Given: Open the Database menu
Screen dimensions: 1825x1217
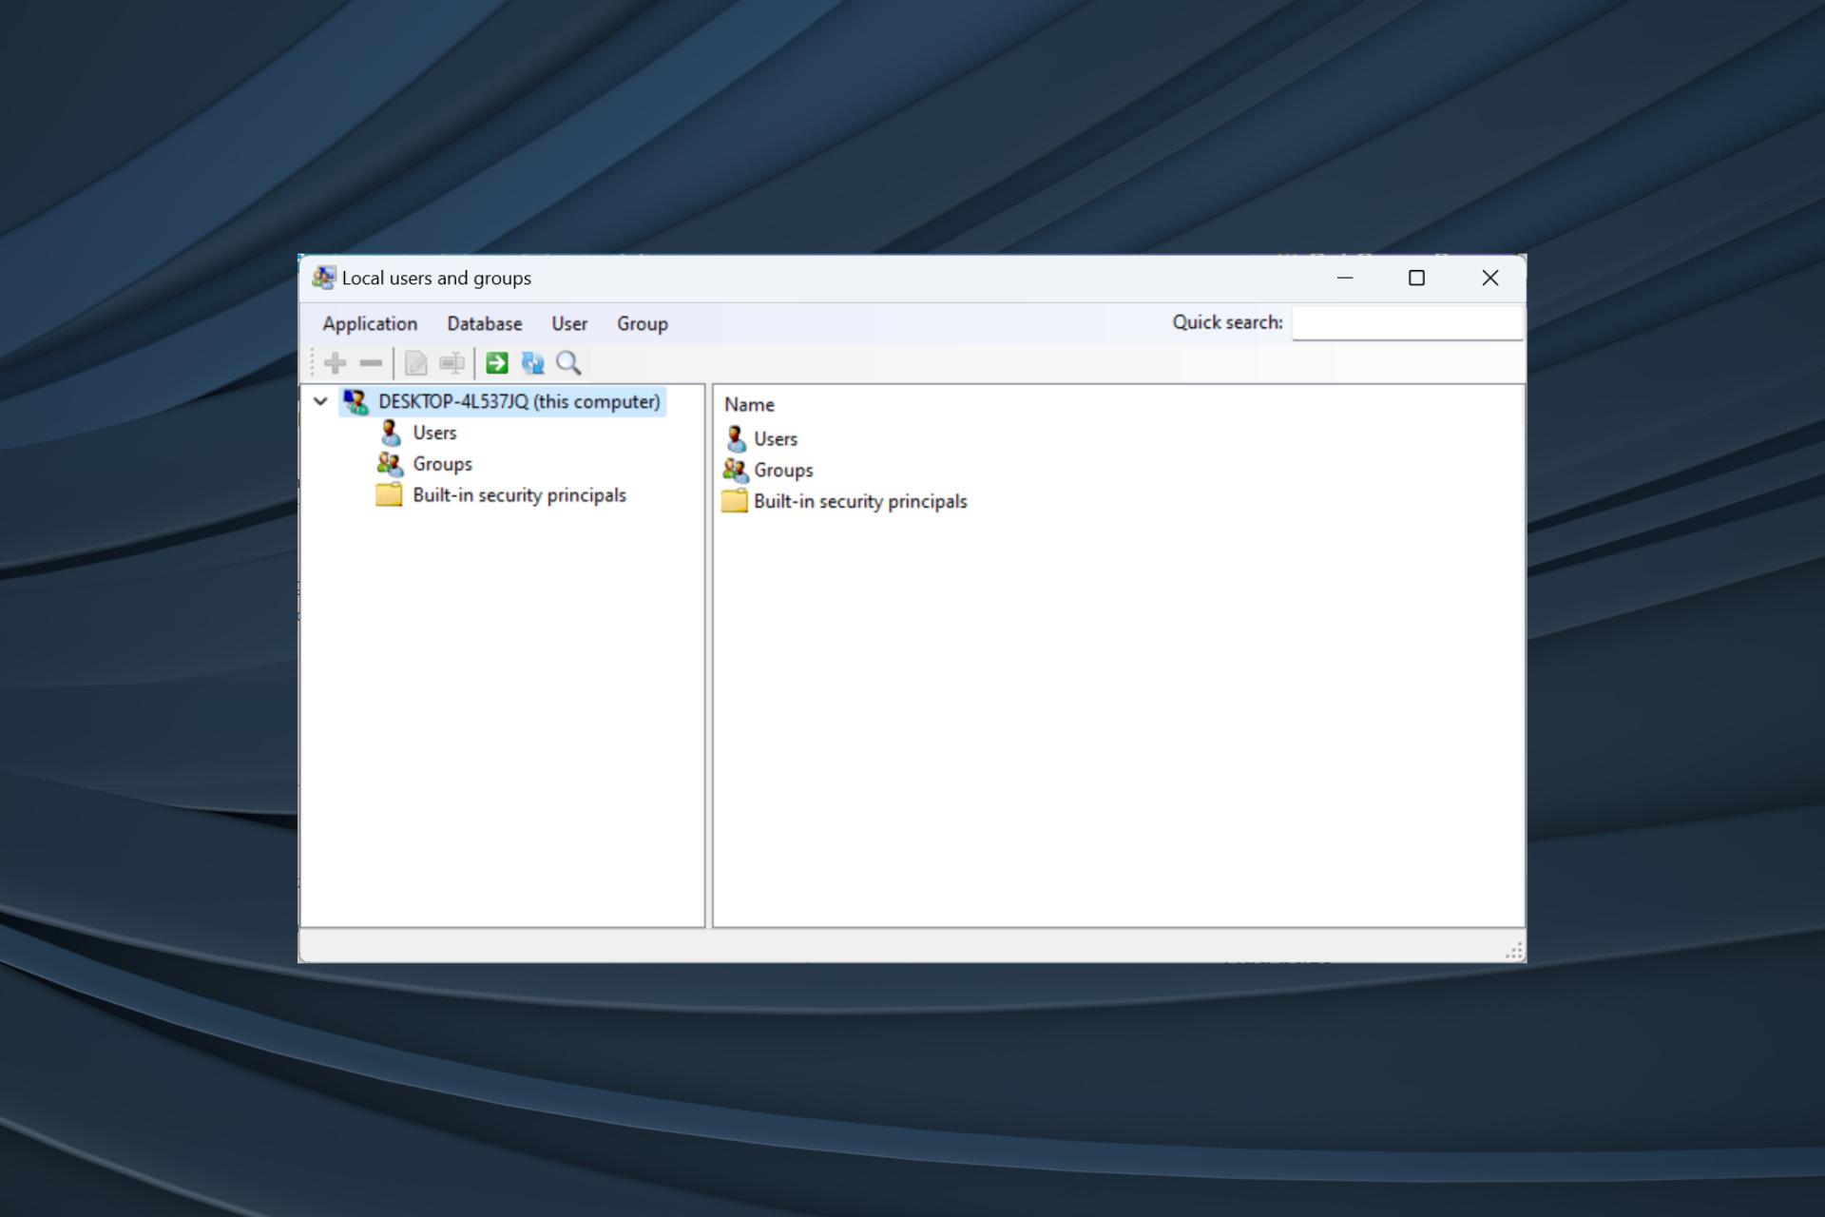Looking at the screenshot, I should (484, 322).
